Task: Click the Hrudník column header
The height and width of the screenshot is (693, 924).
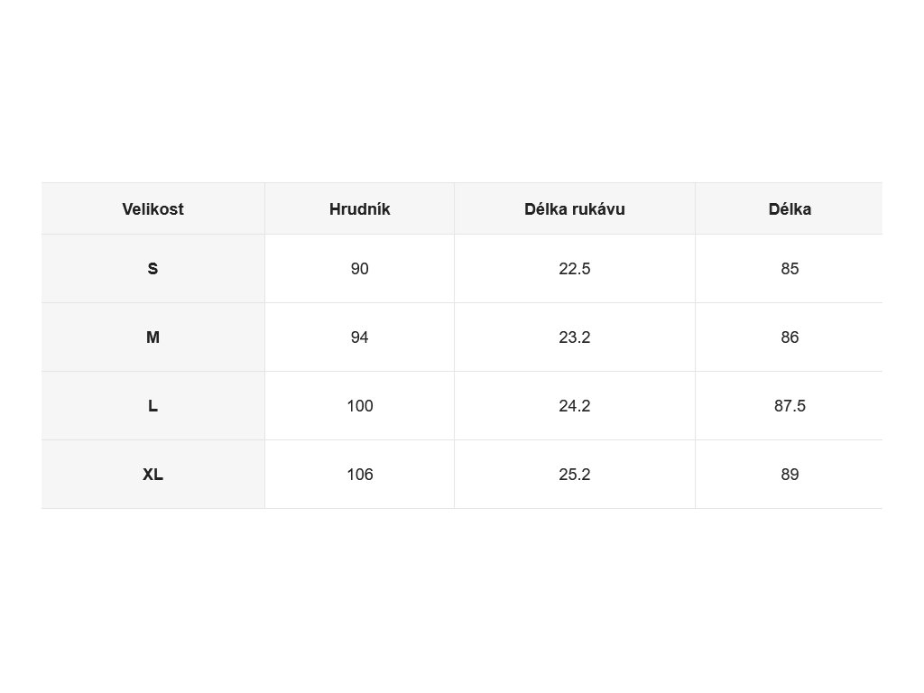Action: (x=359, y=209)
